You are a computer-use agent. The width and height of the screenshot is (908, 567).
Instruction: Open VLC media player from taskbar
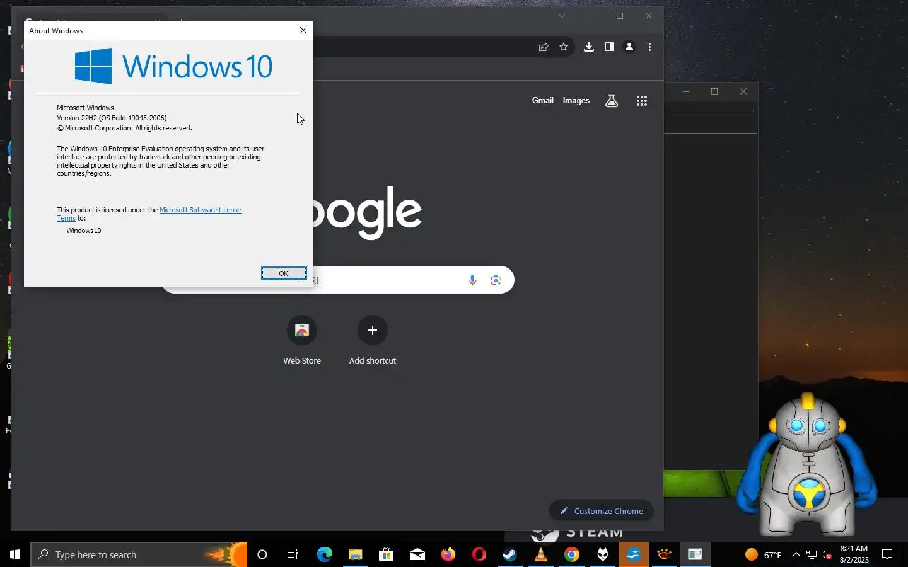[540, 554]
